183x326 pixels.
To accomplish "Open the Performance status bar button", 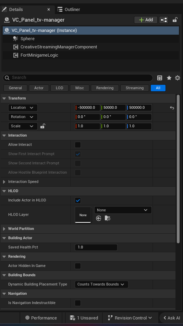I will (41, 318).
